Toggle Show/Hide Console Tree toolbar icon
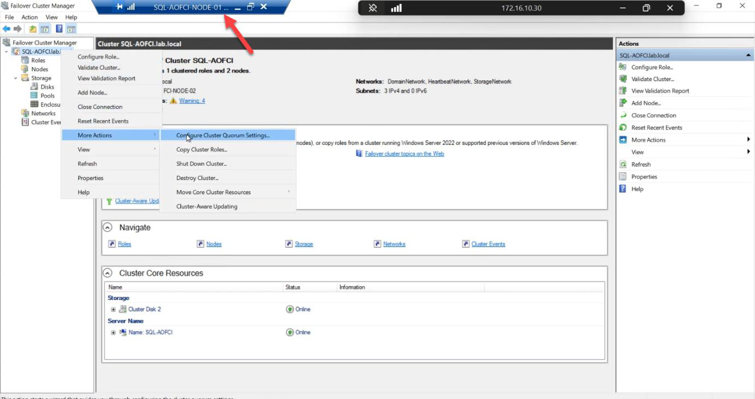 coord(45,29)
